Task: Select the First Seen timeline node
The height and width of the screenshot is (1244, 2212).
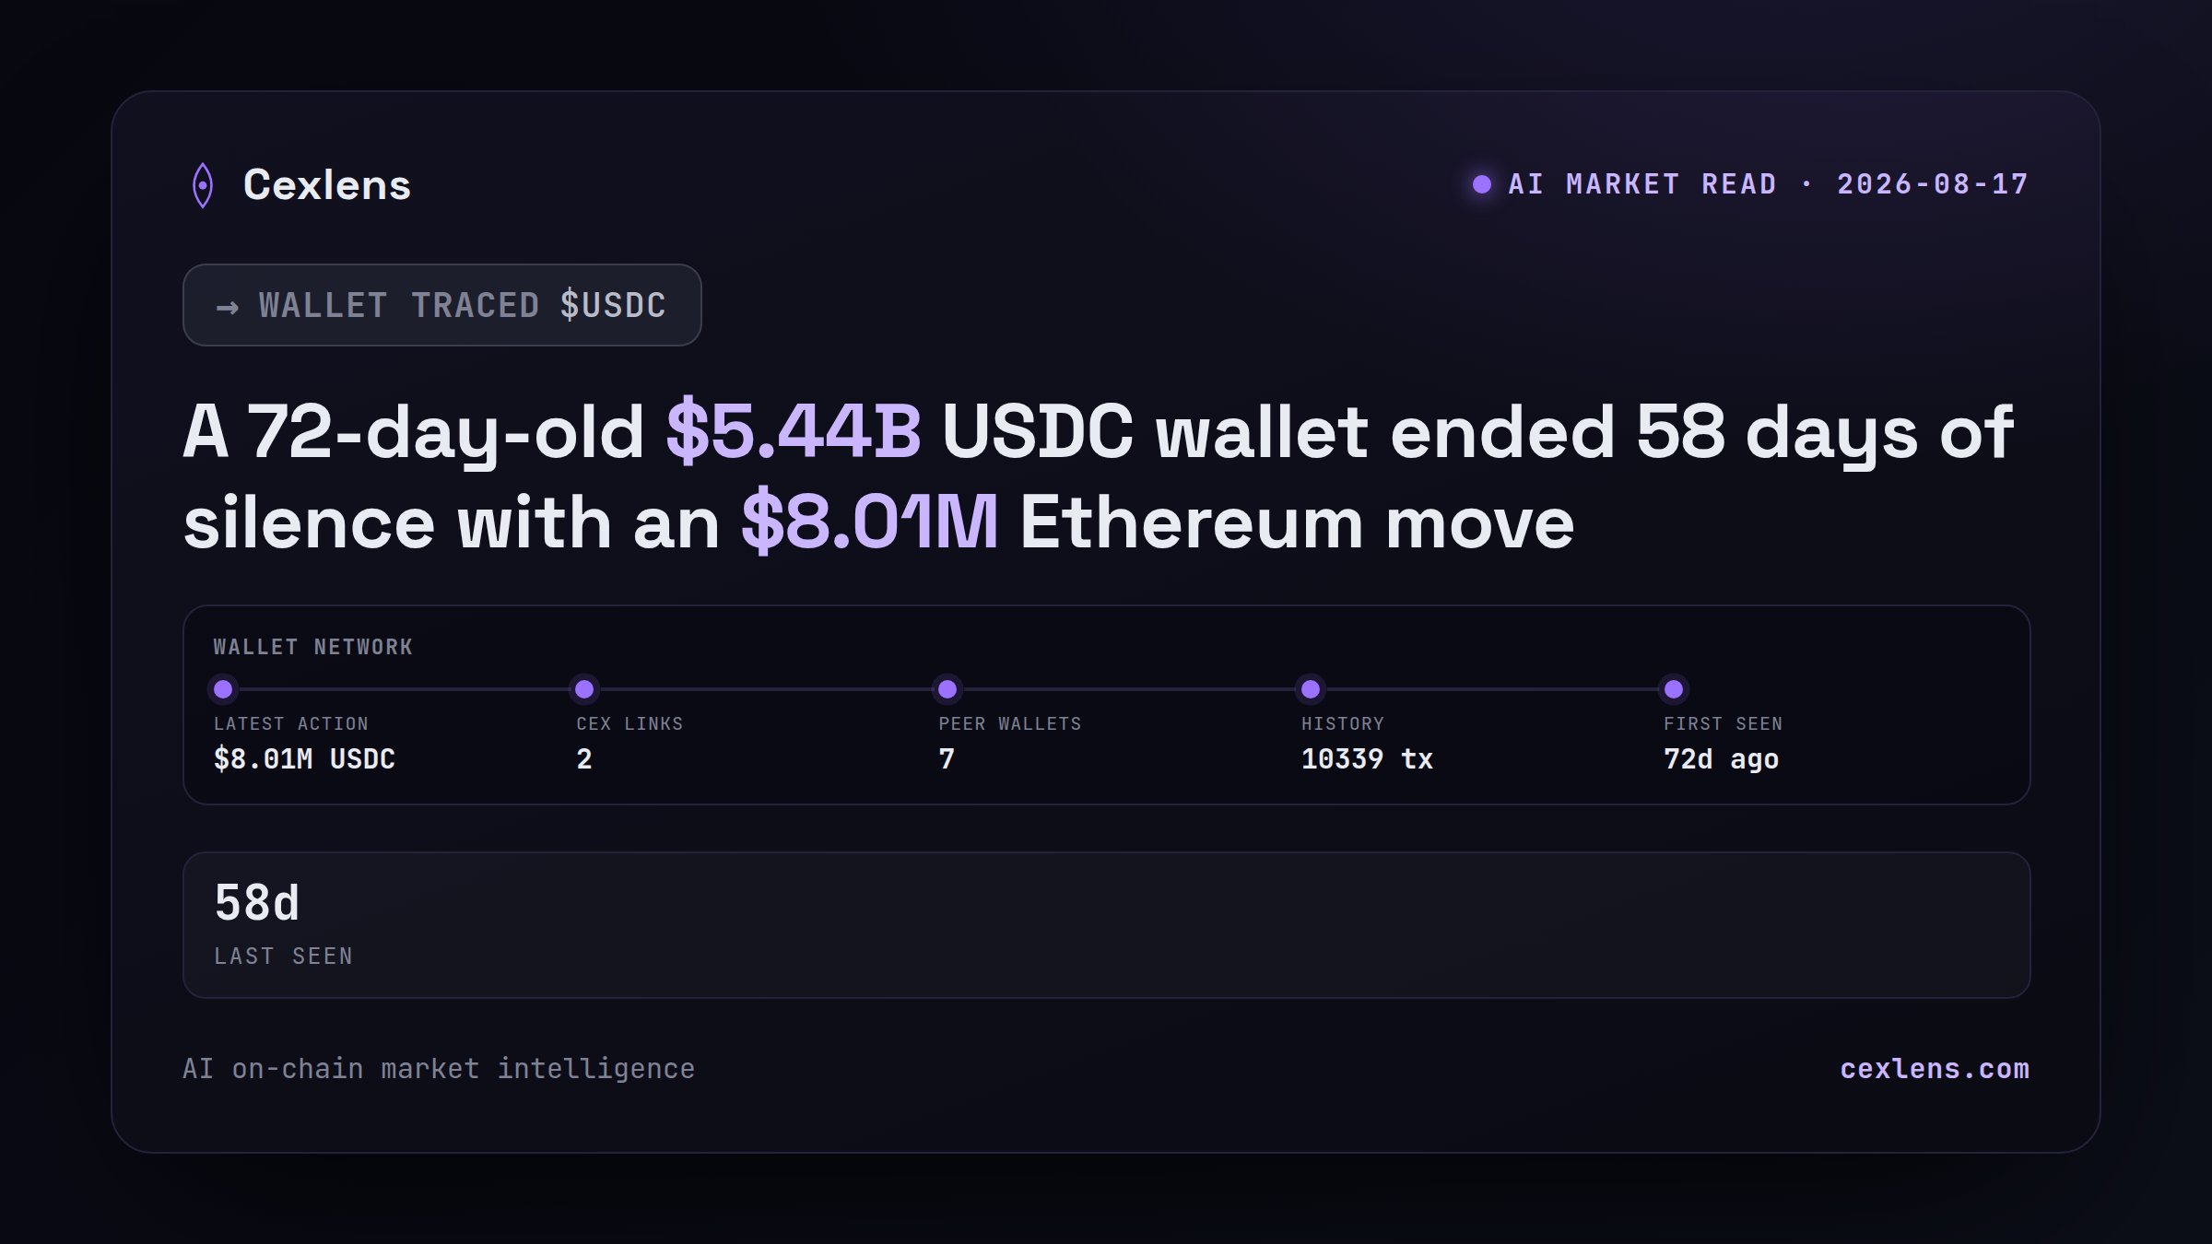Action: pos(1674,688)
